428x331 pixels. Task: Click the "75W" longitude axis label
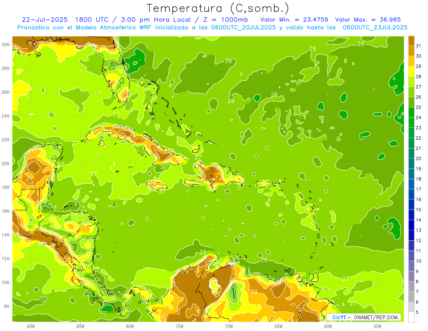click(179, 326)
